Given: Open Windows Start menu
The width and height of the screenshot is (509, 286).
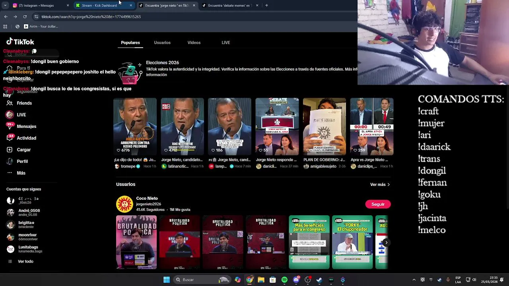Looking at the screenshot, I should point(167,280).
